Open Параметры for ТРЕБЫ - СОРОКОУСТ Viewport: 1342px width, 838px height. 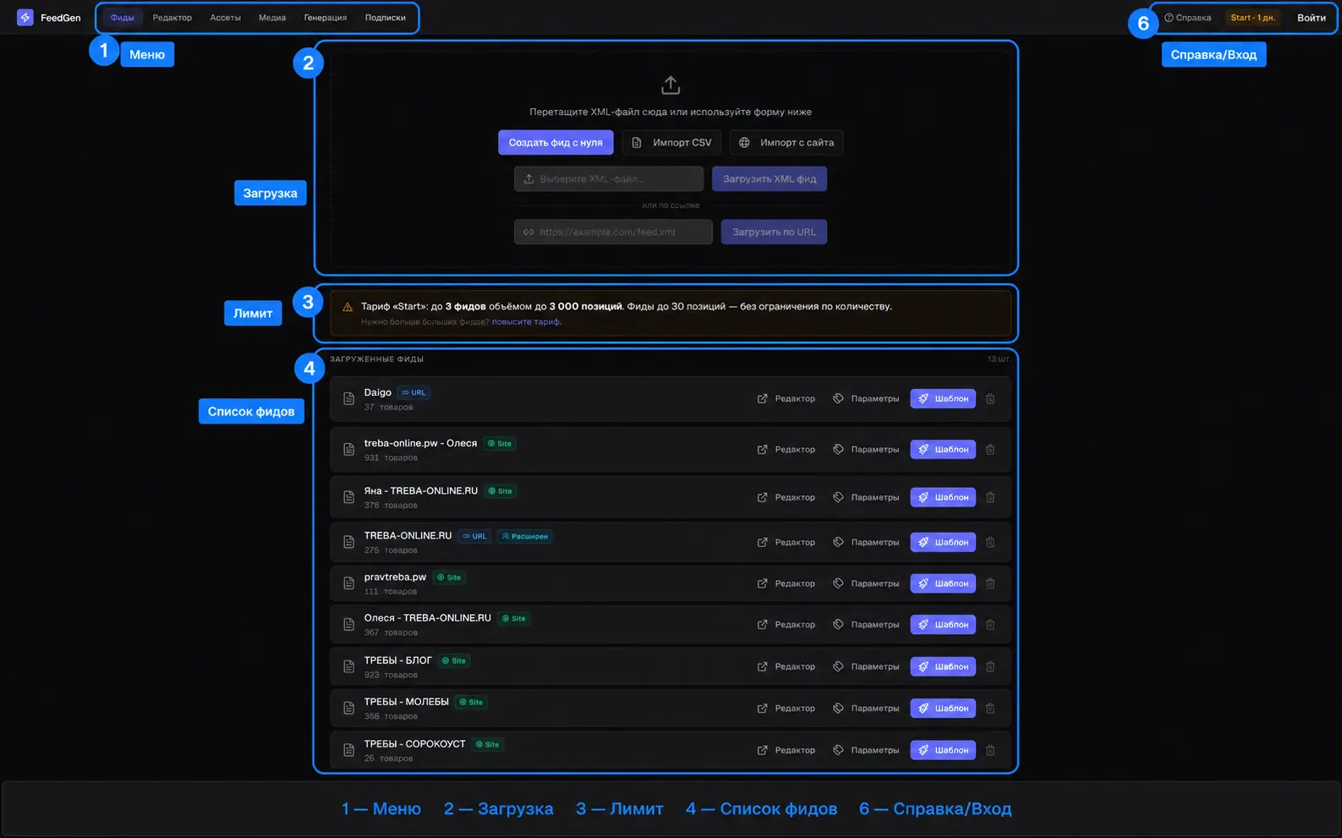click(x=866, y=750)
